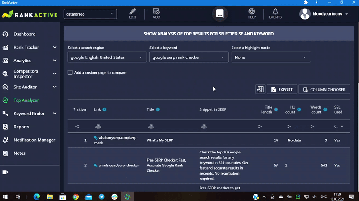Image resolution: width=359 pixels, height=201 pixels.
Task: Open Telegram from the taskbar
Action: coord(101,197)
